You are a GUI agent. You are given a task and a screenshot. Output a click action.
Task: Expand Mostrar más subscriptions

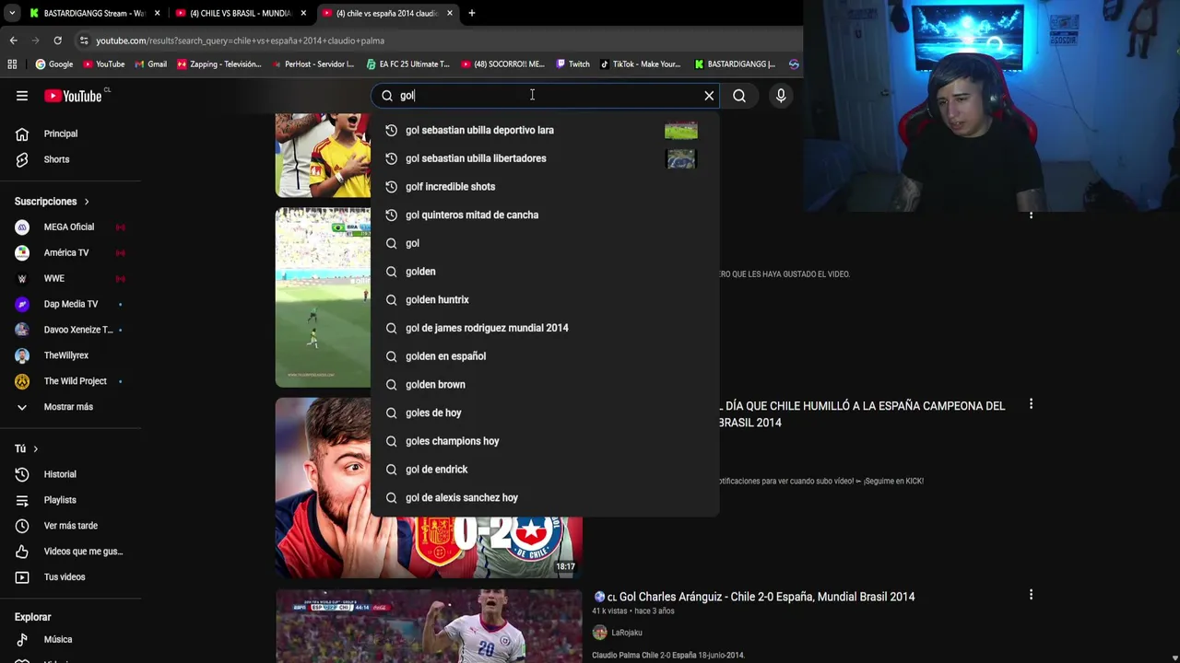coord(70,407)
